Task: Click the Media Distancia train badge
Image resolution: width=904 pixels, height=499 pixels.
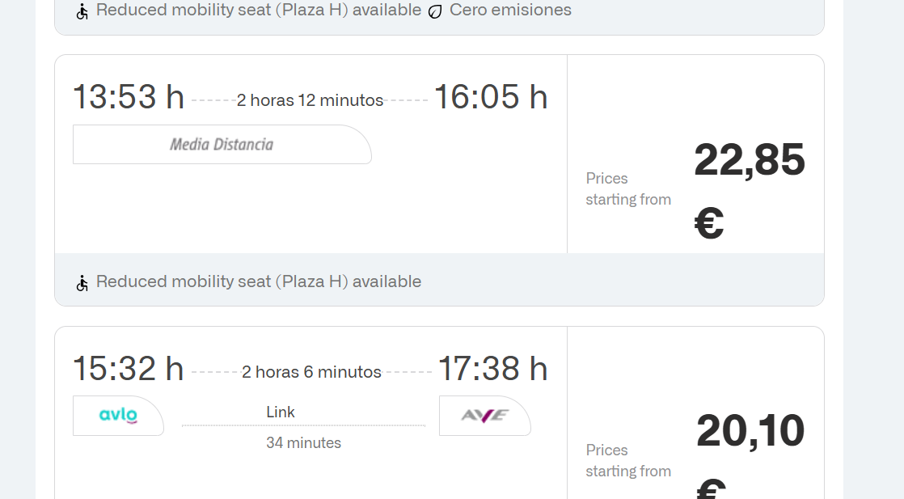Action: tap(222, 145)
